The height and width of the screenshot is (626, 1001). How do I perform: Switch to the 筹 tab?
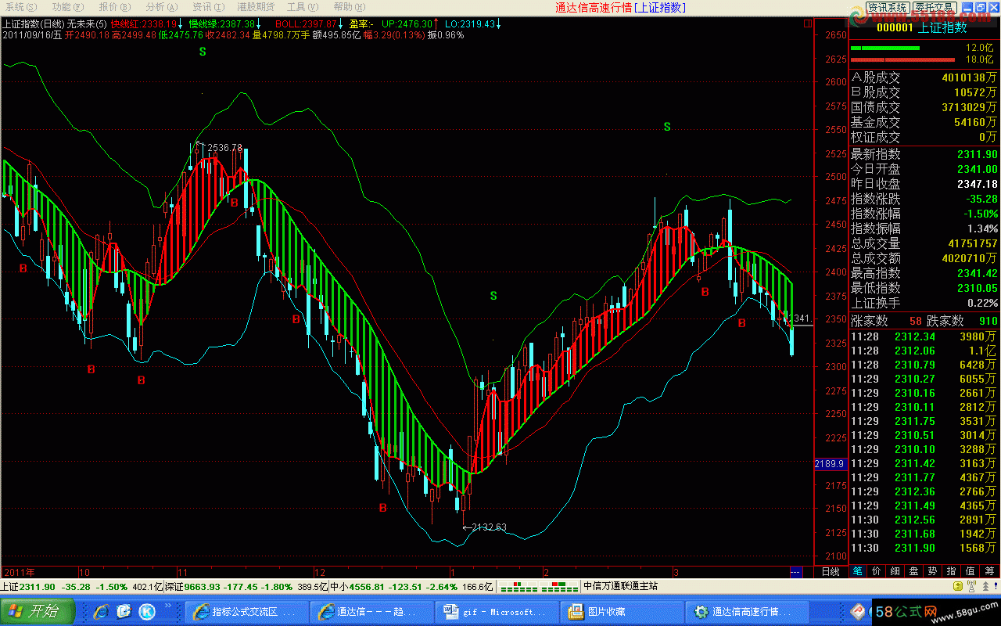989,571
